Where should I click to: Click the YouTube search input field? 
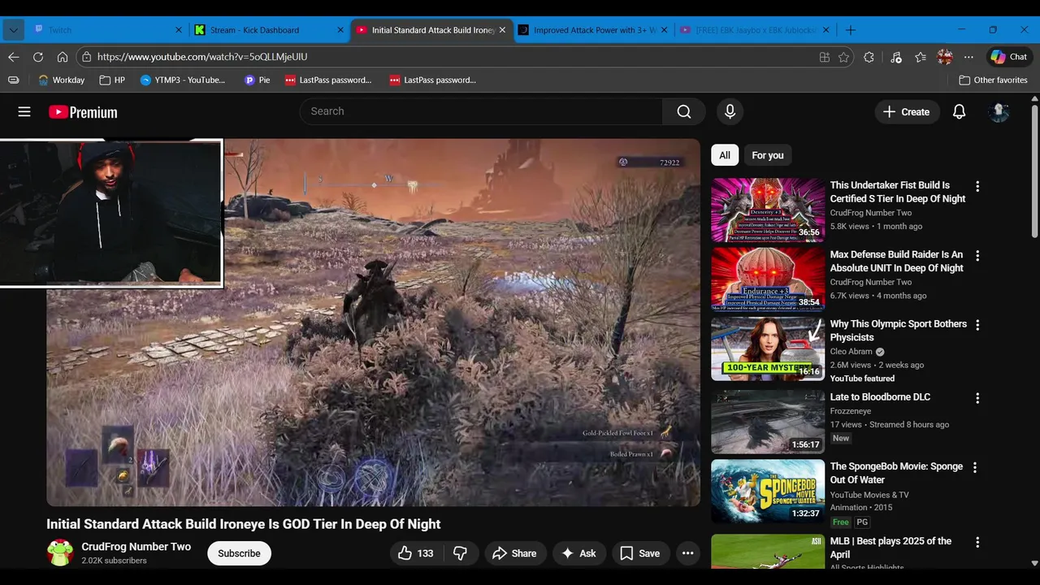[x=481, y=111]
